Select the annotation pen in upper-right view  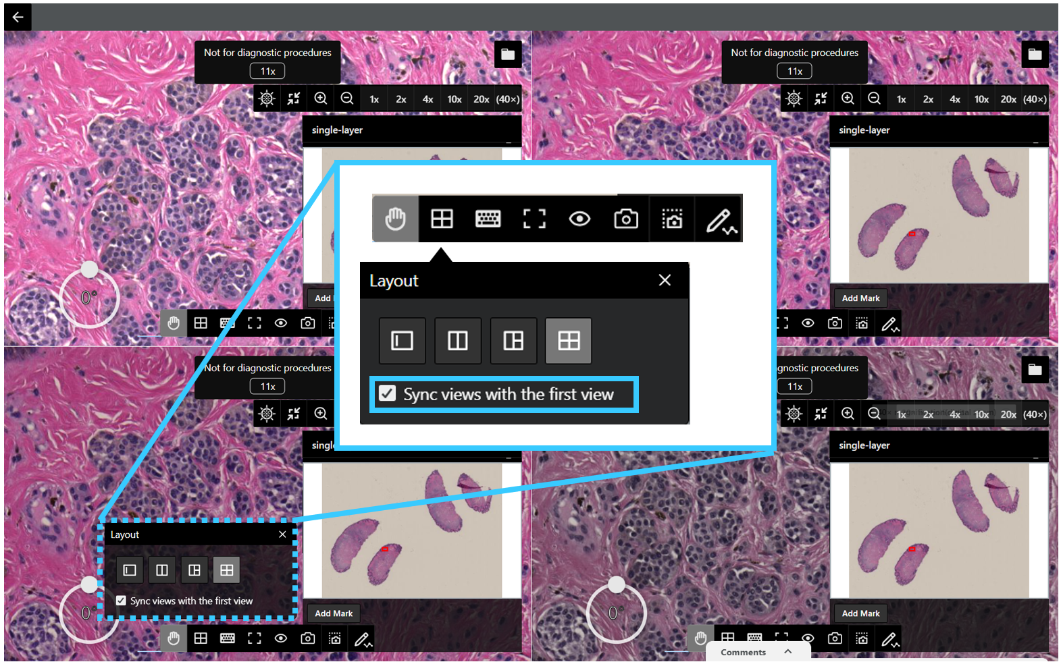pyautogui.click(x=889, y=324)
